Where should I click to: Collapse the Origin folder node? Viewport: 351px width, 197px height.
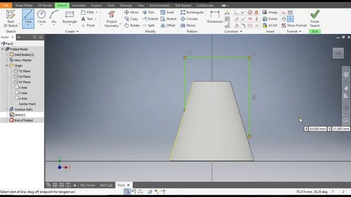coord(7,66)
